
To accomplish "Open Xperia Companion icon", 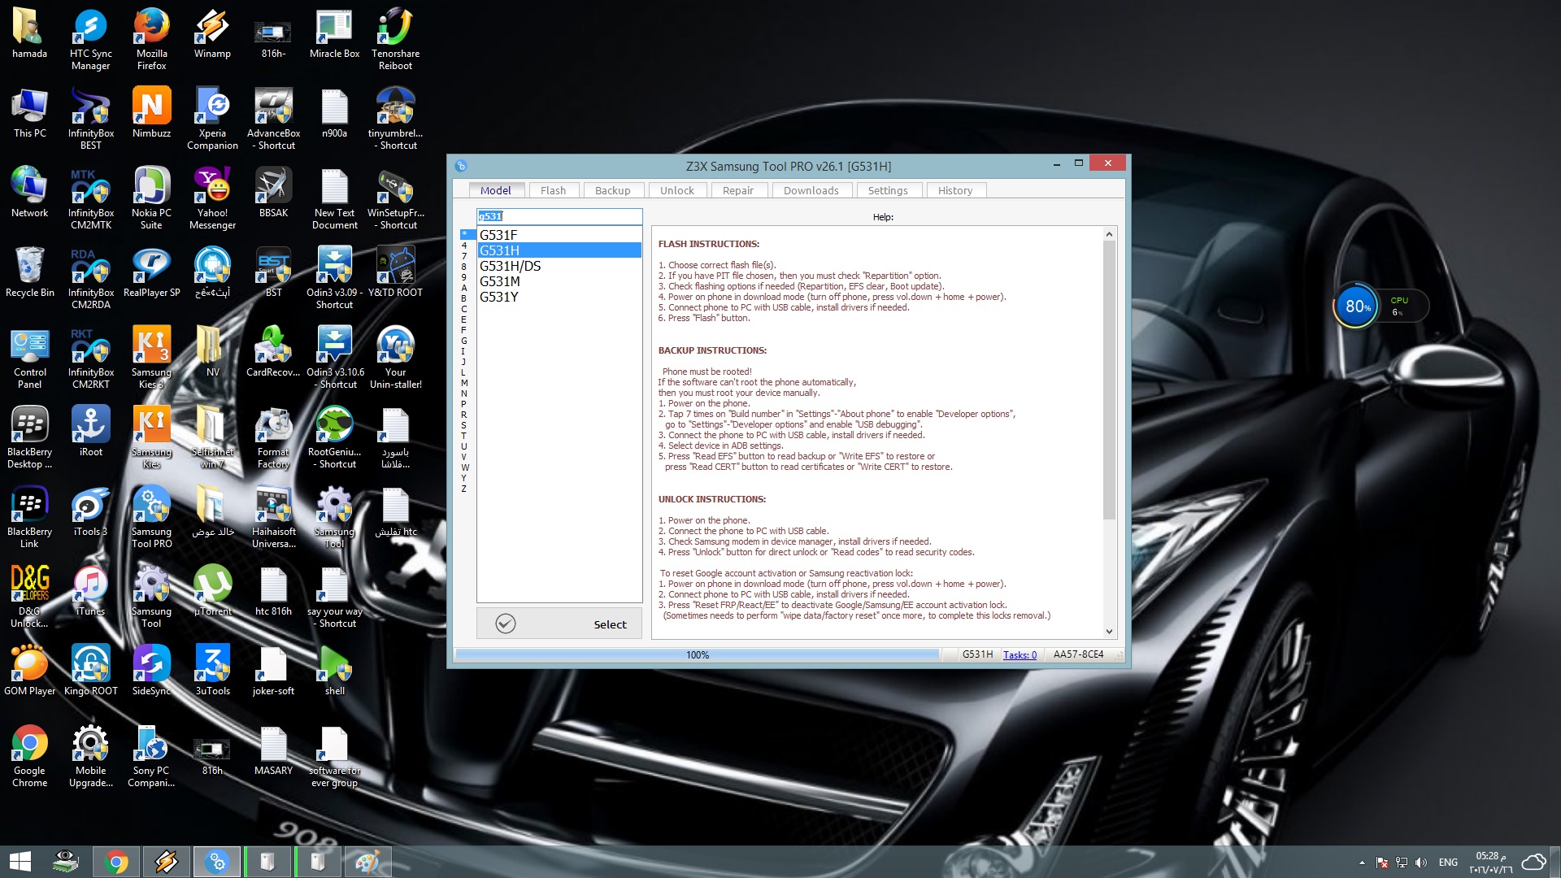I will 212,119.
